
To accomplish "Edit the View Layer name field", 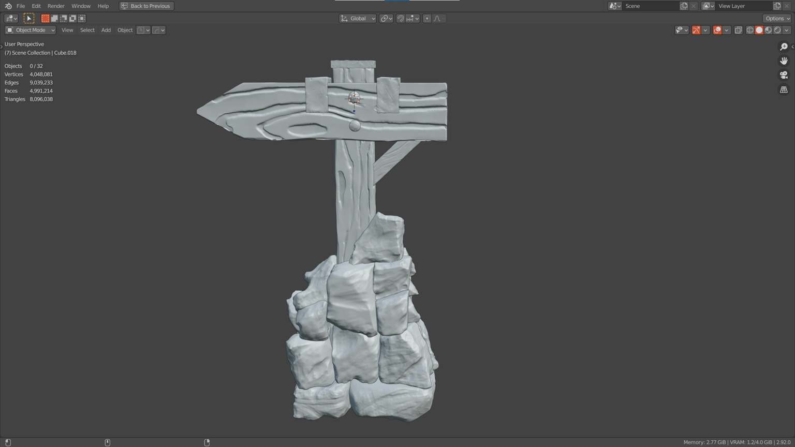I will 744,6.
